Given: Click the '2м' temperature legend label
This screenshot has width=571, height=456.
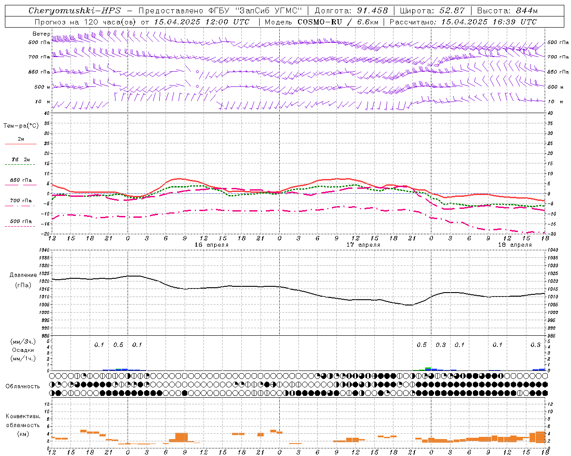Looking at the screenshot, I should point(21,139).
